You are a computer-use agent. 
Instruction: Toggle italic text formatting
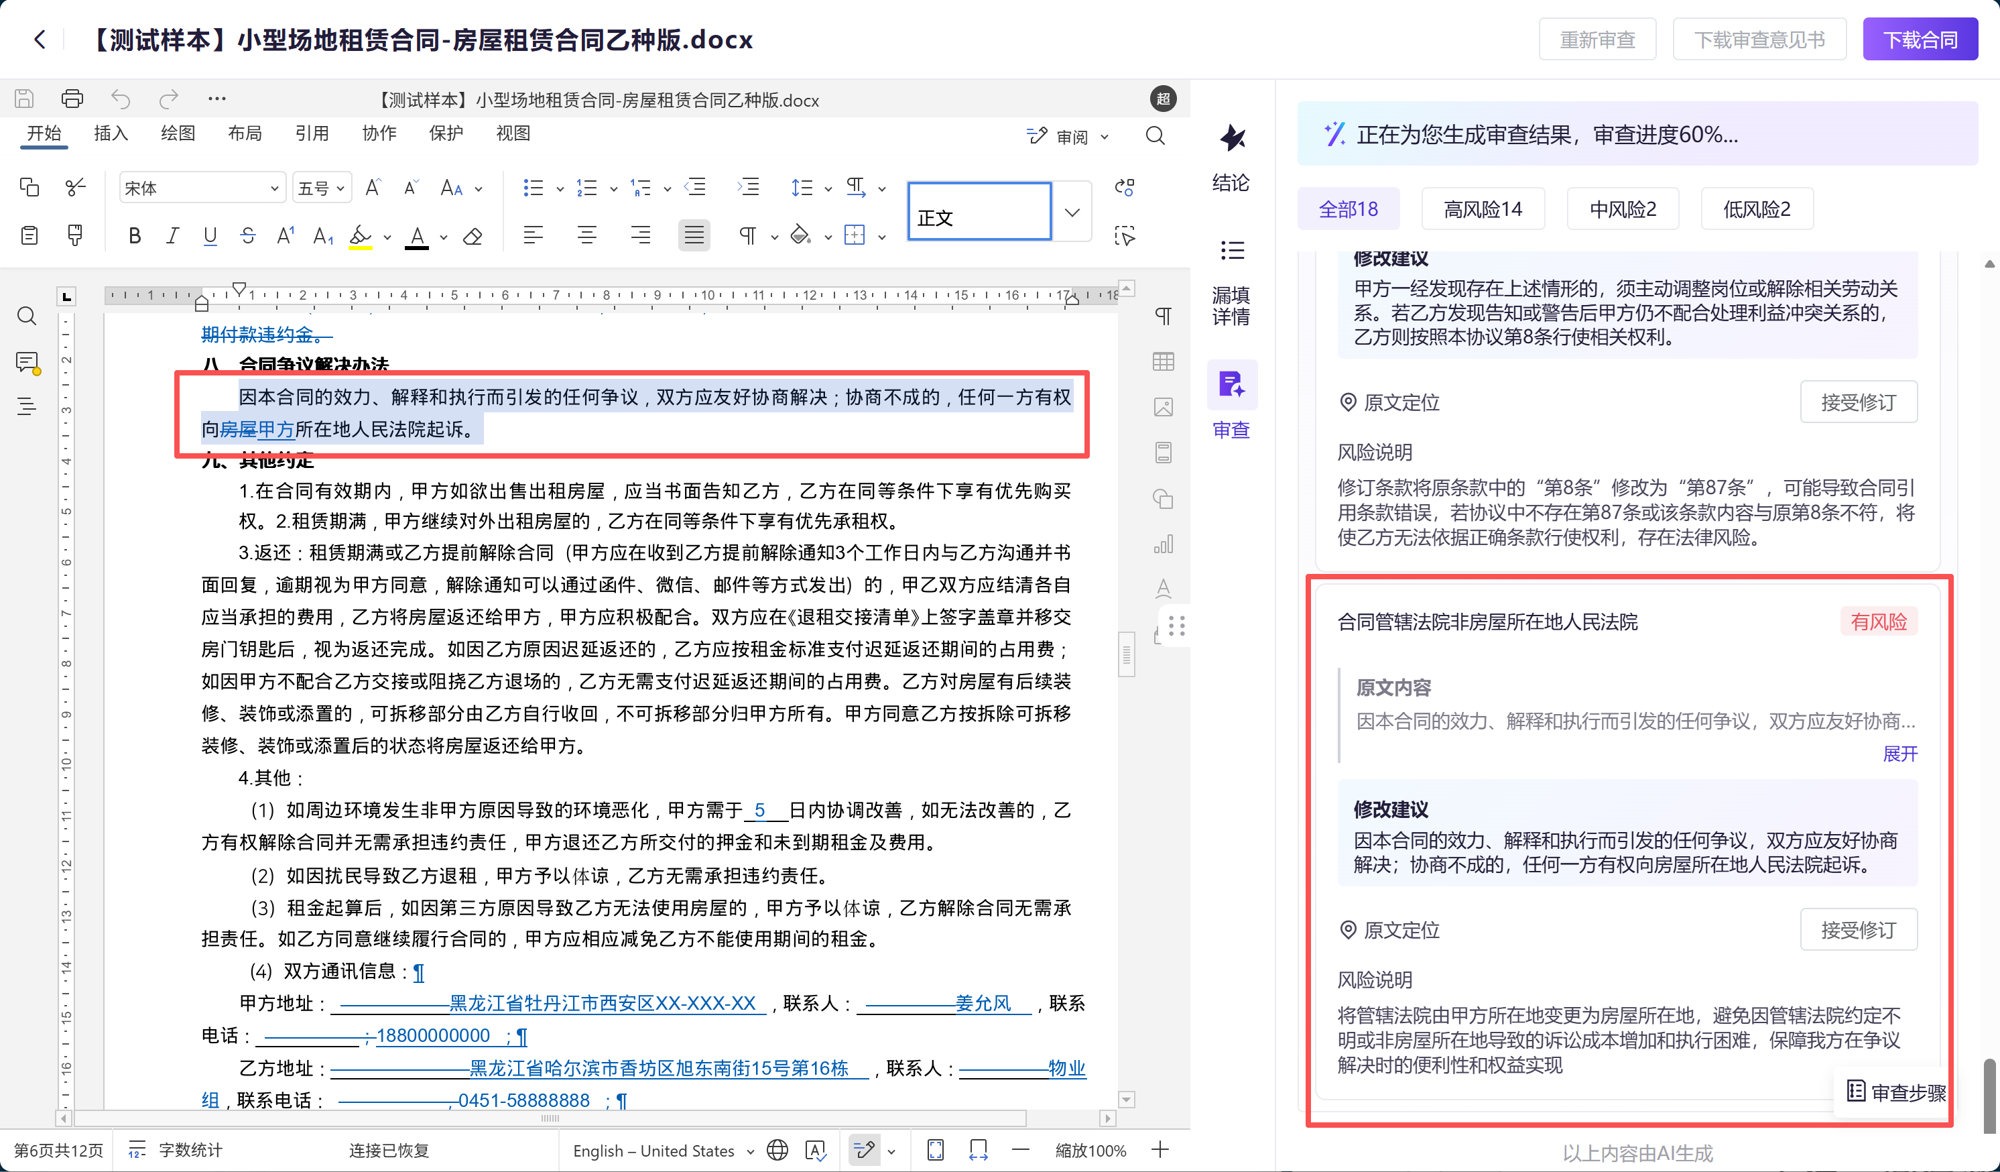click(172, 236)
